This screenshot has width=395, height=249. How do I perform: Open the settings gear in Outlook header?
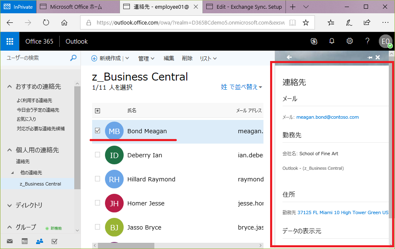350,41
